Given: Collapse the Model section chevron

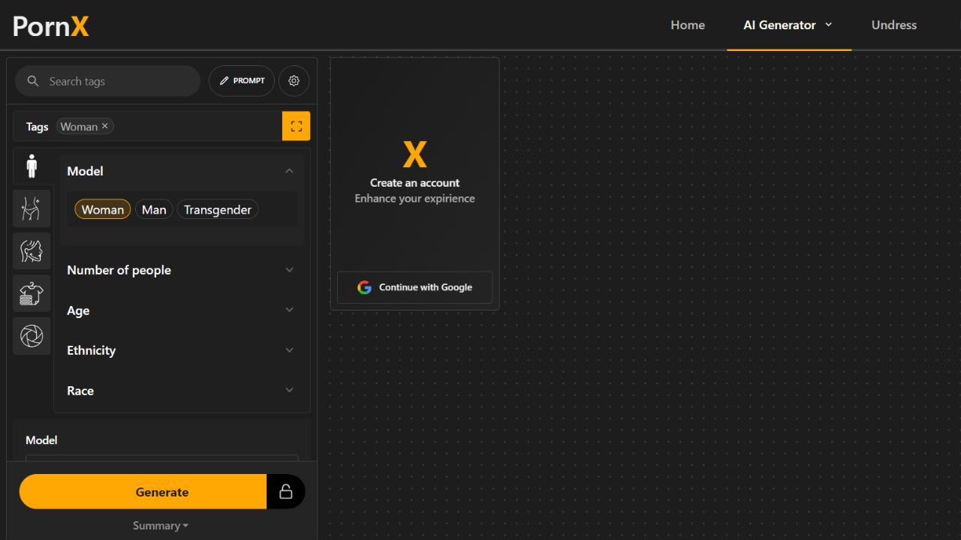Looking at the screenshot, I should pyautogui.click(x=289, y=171).
